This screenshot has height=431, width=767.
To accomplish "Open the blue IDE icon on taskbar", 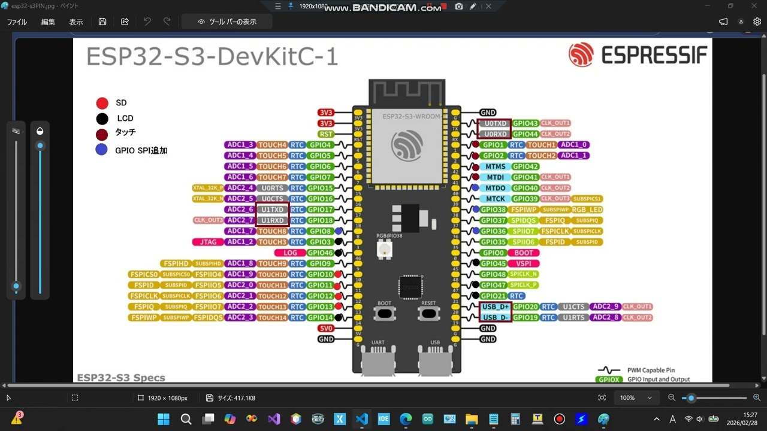I will coord(384,419).
